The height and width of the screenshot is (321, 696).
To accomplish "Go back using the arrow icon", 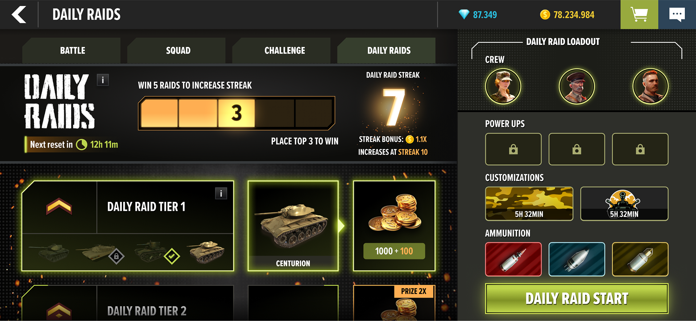I will coord(19,14).
